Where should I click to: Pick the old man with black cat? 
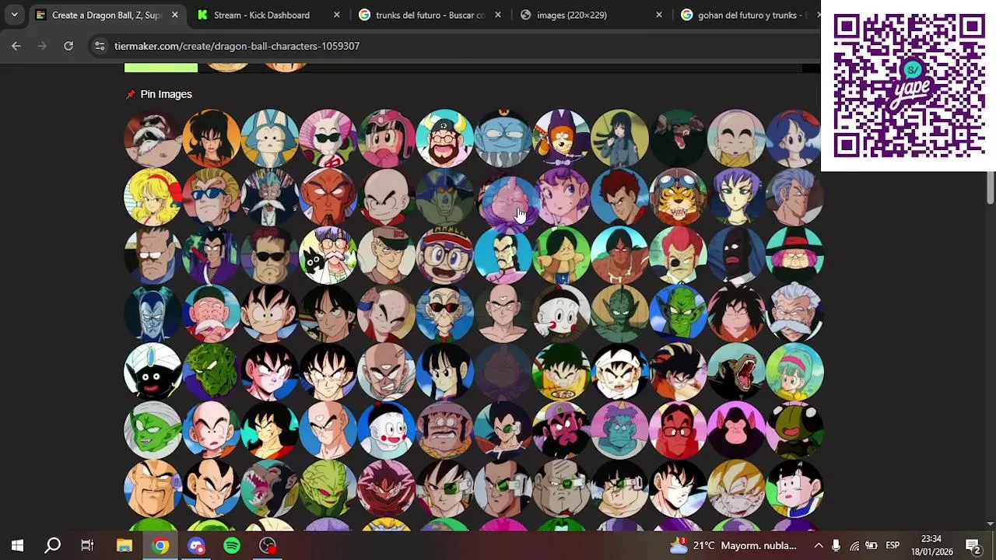coord(328,255)
